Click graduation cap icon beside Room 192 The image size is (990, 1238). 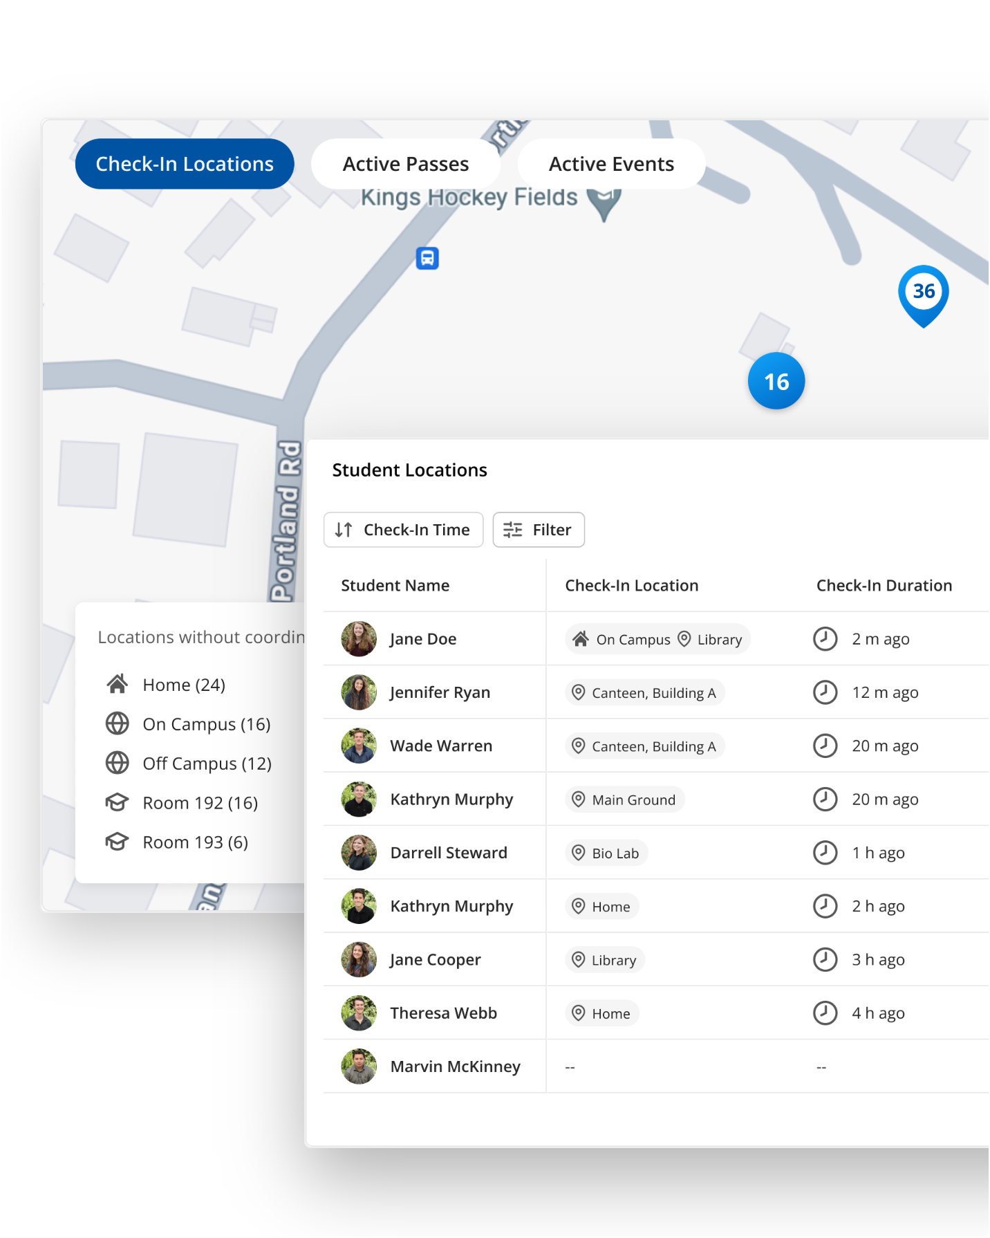click(118, 802)
